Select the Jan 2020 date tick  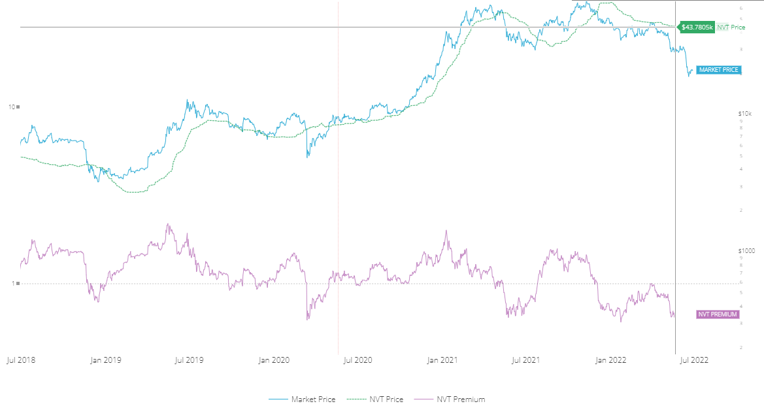pos(274,360)
